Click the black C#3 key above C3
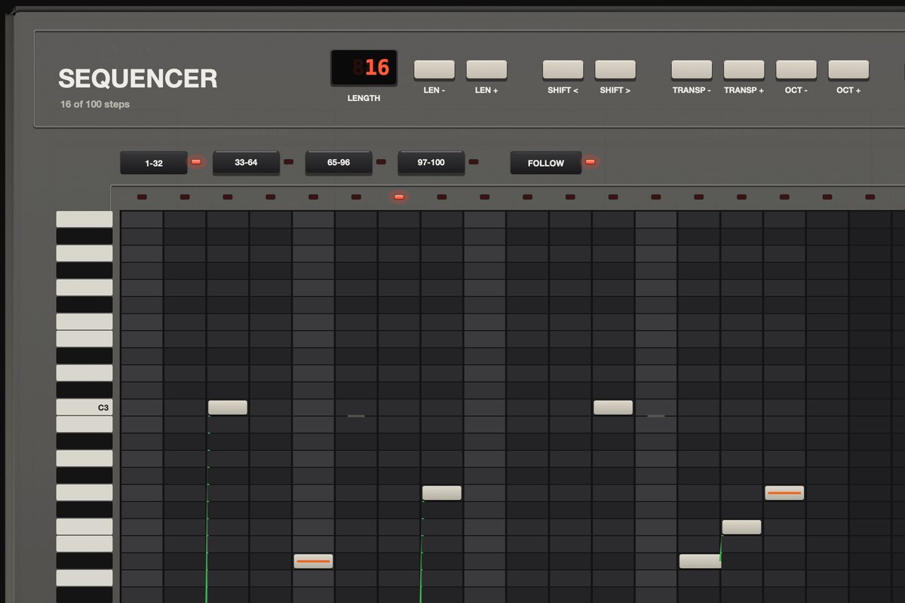This screenshot has width=905, height=603. point(84,390)
